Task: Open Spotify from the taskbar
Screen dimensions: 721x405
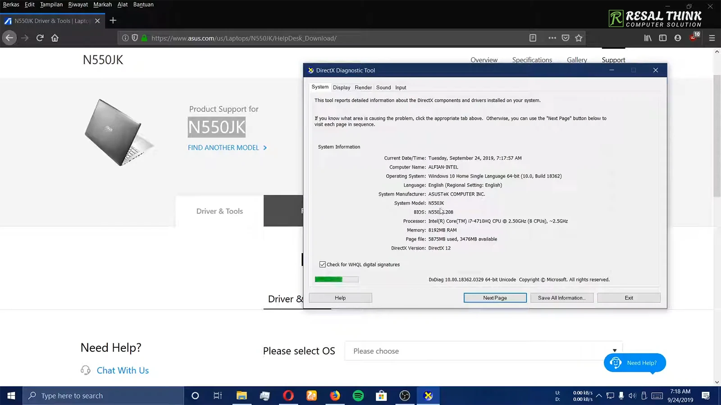Action: point(358,396)
